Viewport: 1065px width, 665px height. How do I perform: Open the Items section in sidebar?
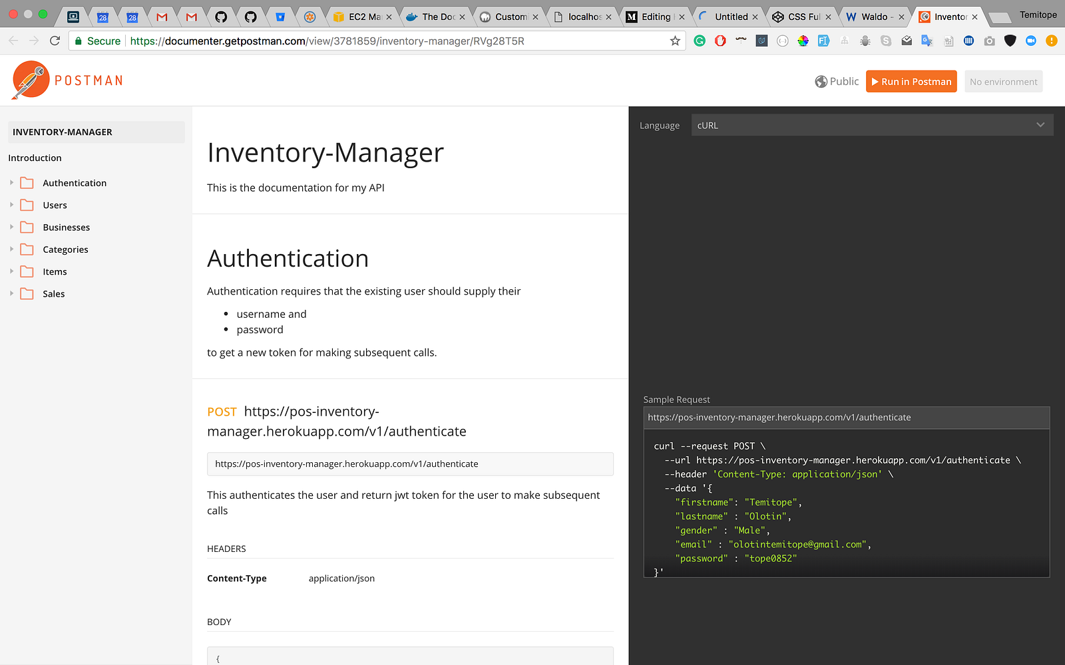(55, 271)
